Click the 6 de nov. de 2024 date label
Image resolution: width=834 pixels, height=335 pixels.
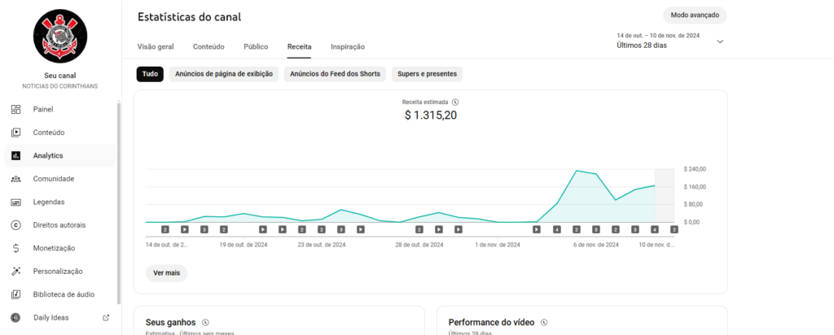(595, 246)
